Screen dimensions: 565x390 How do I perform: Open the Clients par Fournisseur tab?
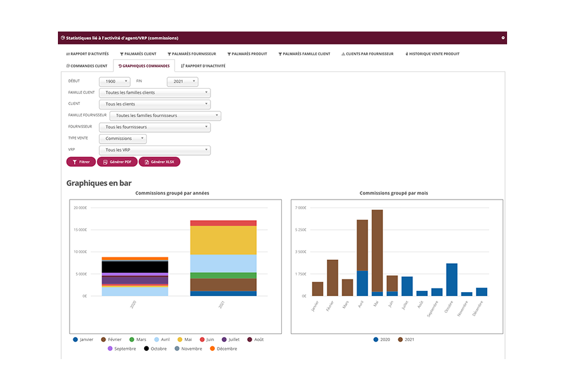click(367, 54)
